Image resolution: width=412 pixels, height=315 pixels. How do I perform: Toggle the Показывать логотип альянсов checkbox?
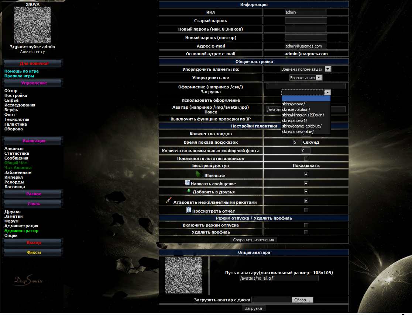coord(306,158)
